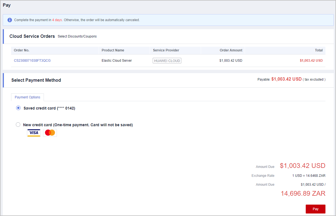The width and height of the screenshot is (336, 216).
Task: Click the Elastic Cloud Server product cell
Action: (x=117, y=61)
